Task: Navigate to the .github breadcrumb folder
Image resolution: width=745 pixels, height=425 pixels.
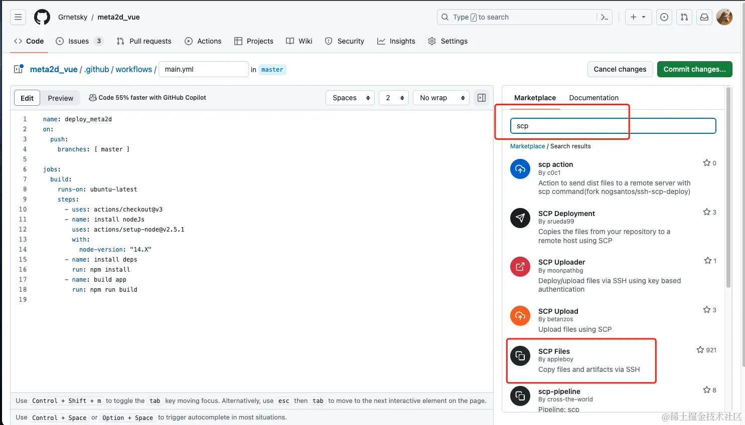Action: click(96, 69)
